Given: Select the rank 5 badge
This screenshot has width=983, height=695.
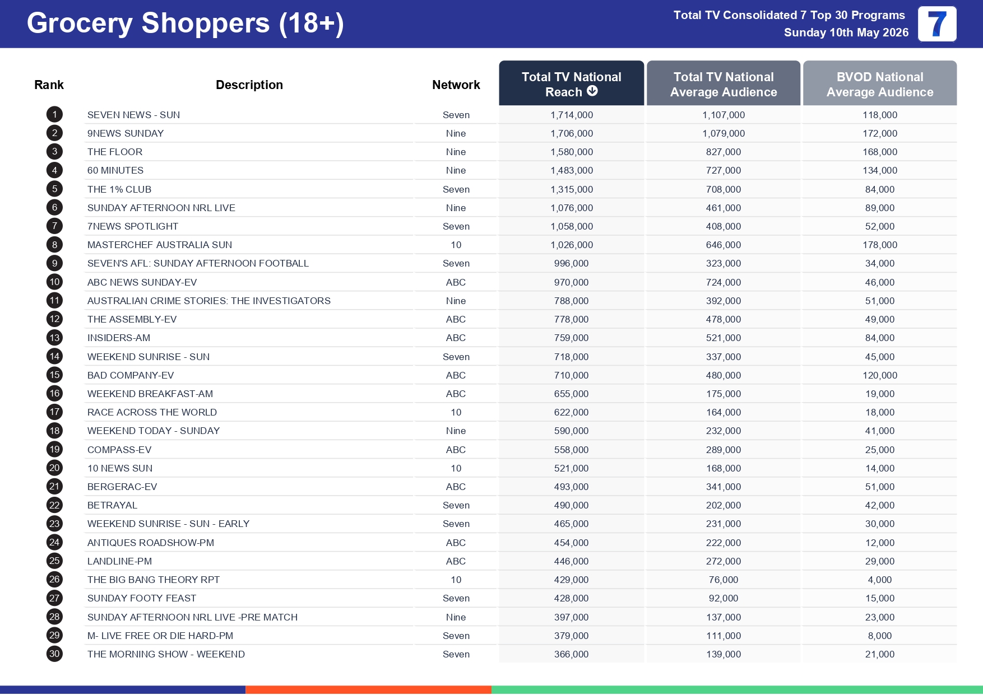Looking at the screenshot, I should point(54,189).
